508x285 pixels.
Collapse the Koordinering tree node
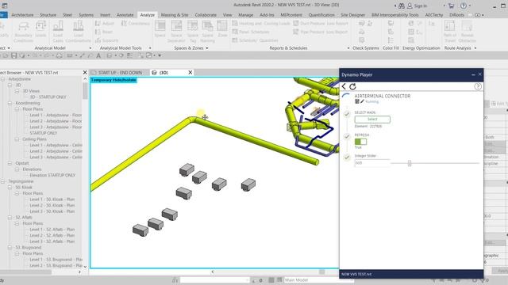(x=10, y=103)
